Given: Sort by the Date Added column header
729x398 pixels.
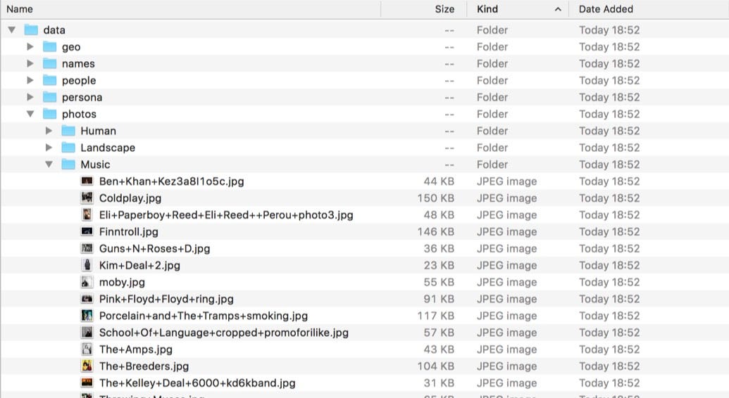Looking at the screenshot, I should click(649, 9).
